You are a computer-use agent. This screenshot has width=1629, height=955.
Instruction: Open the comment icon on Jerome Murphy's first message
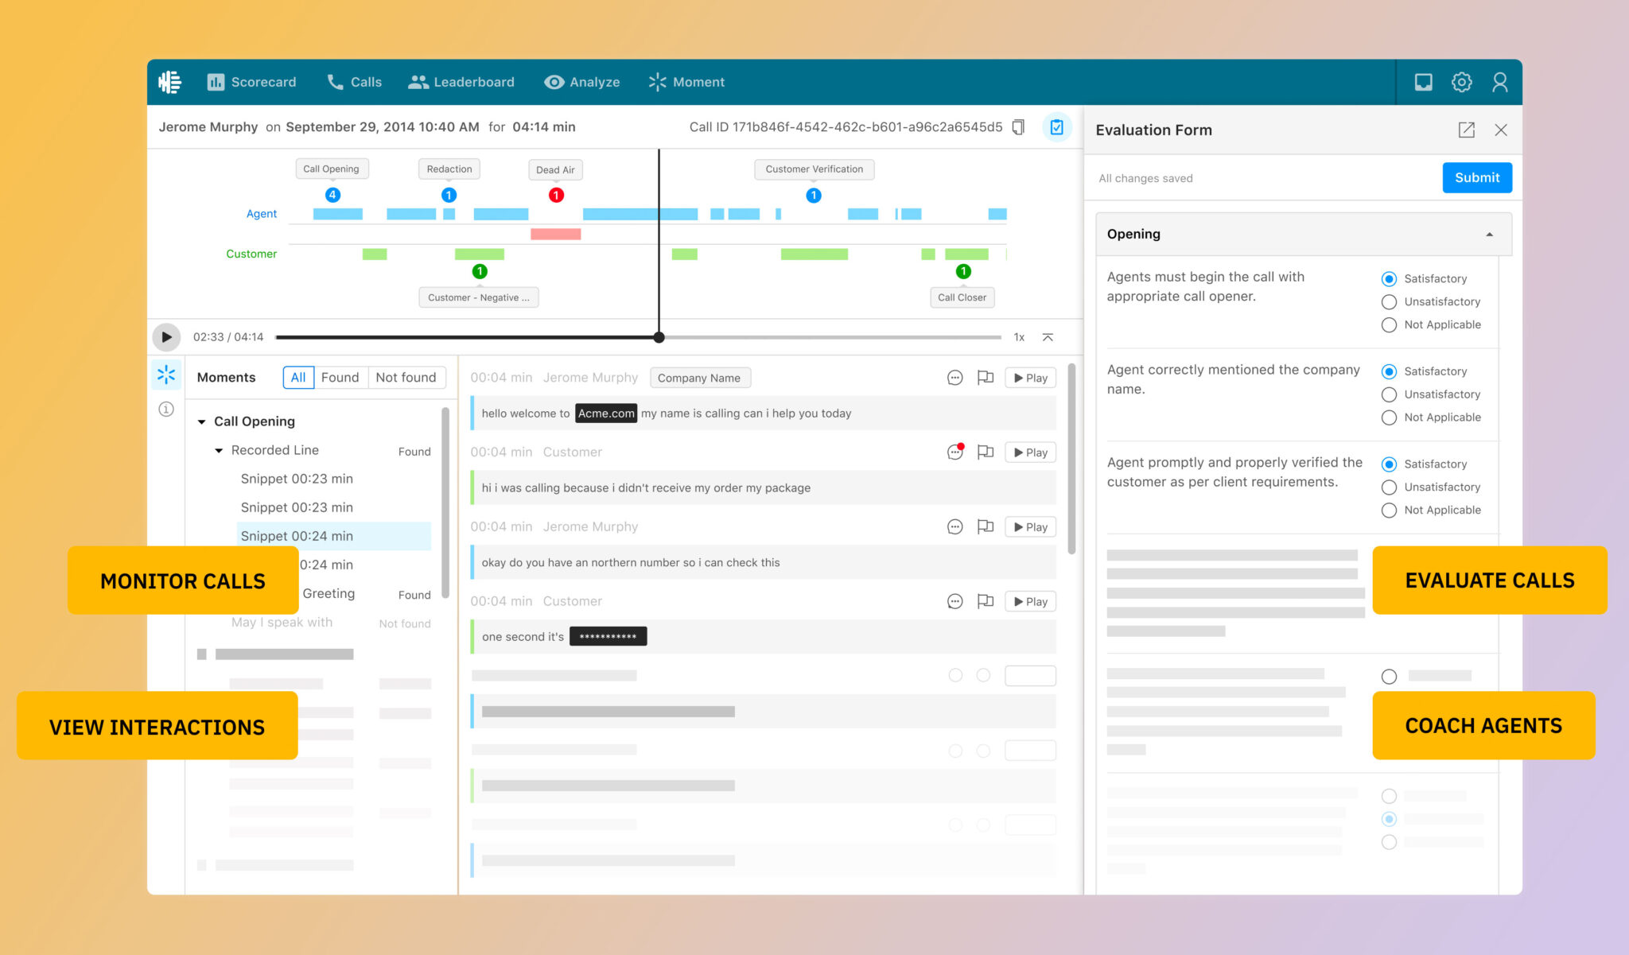[954, 378]
